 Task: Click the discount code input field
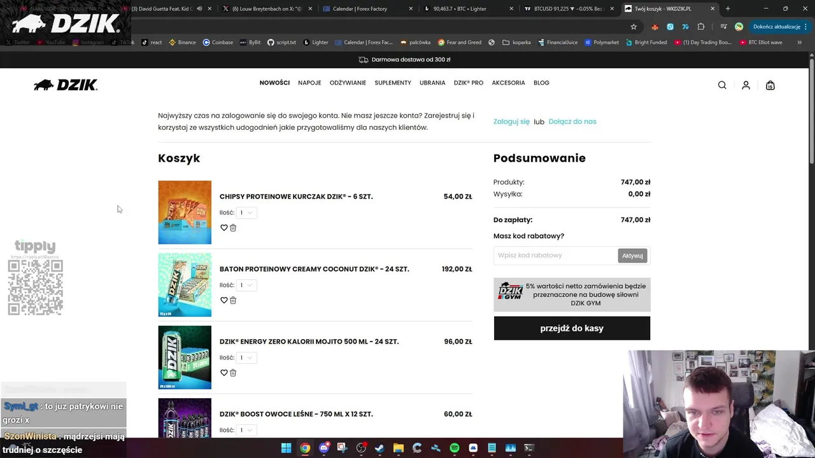(x=555, y=256)
